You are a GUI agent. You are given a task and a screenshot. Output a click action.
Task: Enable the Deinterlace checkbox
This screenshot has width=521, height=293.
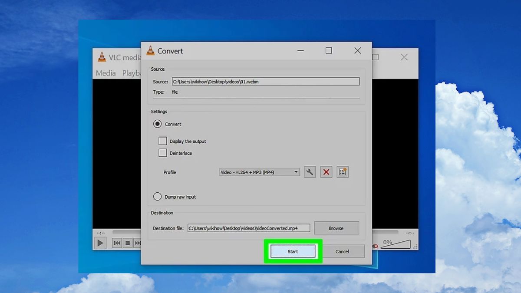(162, 153)
